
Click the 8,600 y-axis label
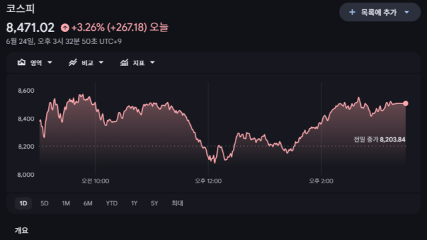(x=26, y=91)
